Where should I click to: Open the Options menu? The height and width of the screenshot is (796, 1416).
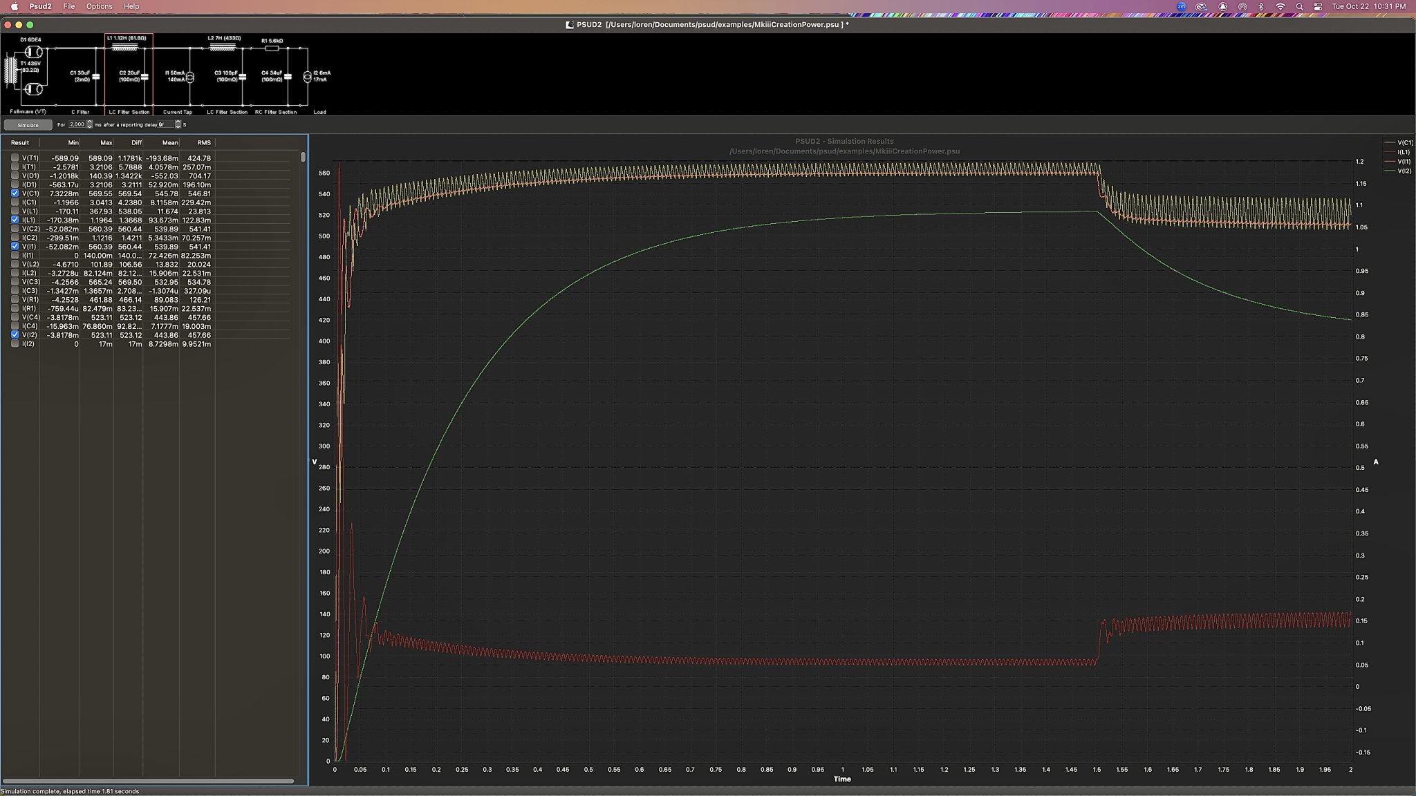(x=99, y=6)
